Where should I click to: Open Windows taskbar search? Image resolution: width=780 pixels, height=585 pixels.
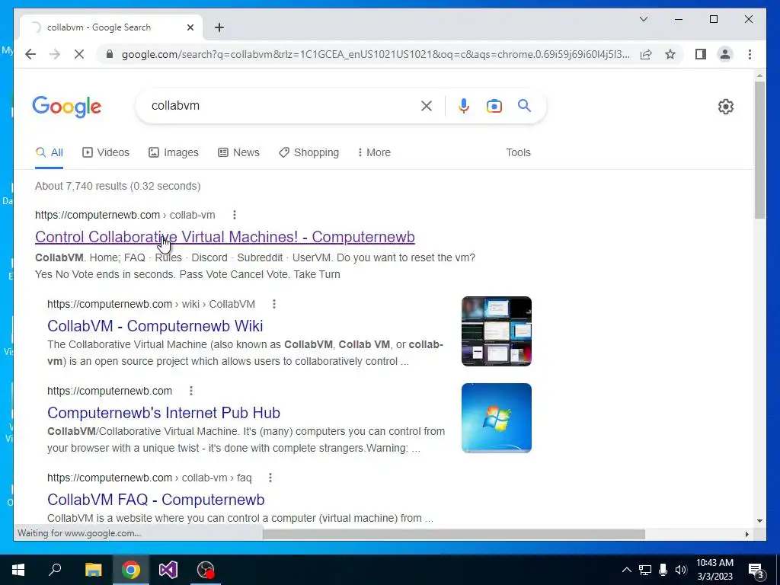click(55, 570)
